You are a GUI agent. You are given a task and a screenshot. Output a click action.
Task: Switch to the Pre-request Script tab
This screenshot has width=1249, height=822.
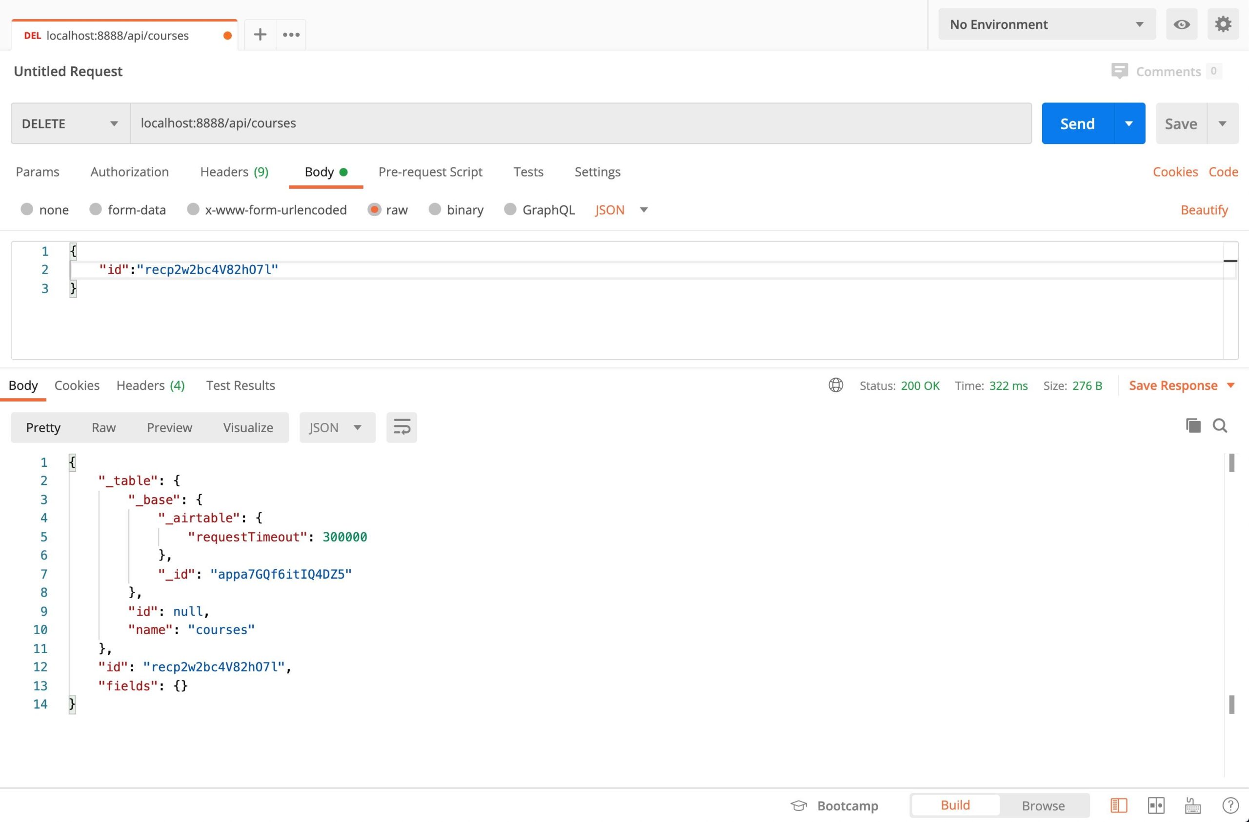[430, 172]
